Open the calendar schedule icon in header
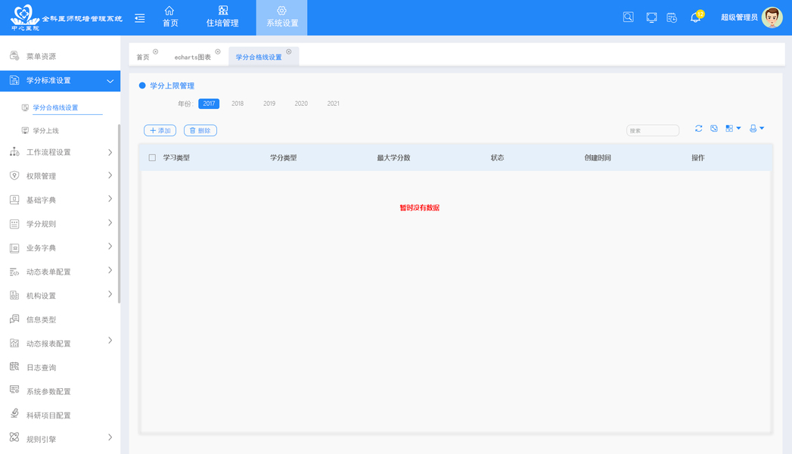792x454 pixels. 672,17
